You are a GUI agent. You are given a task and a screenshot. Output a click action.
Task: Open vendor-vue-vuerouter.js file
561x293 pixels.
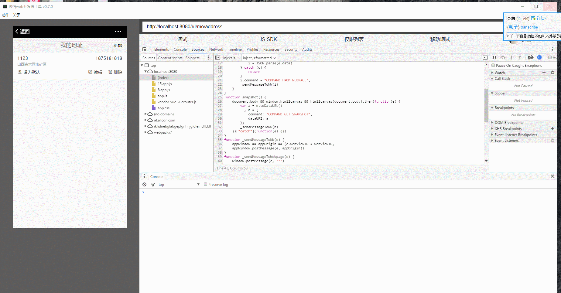point(177,102)
